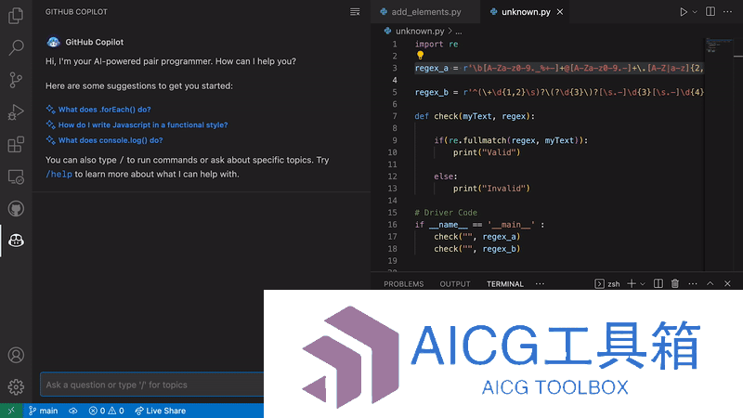The image size is (743, 418).
Task: Split the editor to the right
Action: pyautogui.click(x=710, y=12)
